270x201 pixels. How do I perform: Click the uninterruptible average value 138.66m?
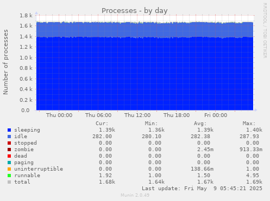click(202, 169)
